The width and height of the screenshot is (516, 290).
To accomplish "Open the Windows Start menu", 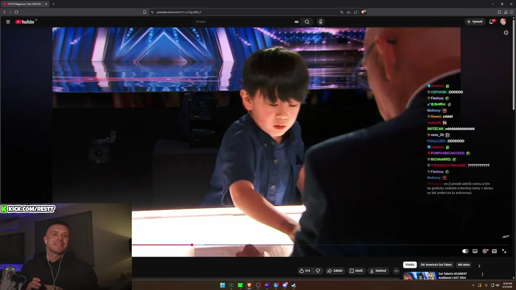I will [x=223, y=285].
